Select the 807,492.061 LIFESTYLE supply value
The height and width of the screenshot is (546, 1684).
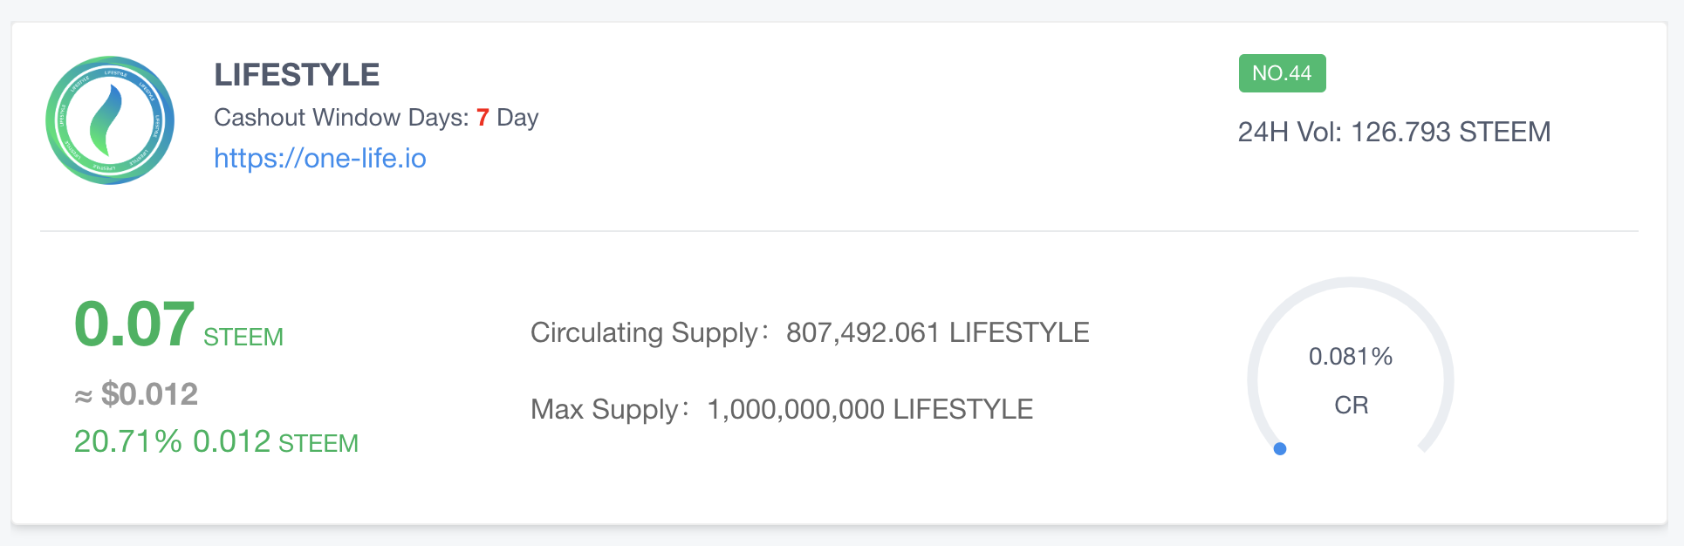click(x=937, y=332)
